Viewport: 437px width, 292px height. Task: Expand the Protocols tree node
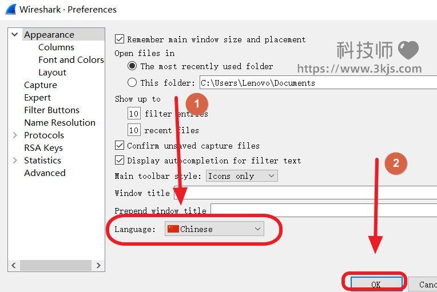[x=15, y=135]
